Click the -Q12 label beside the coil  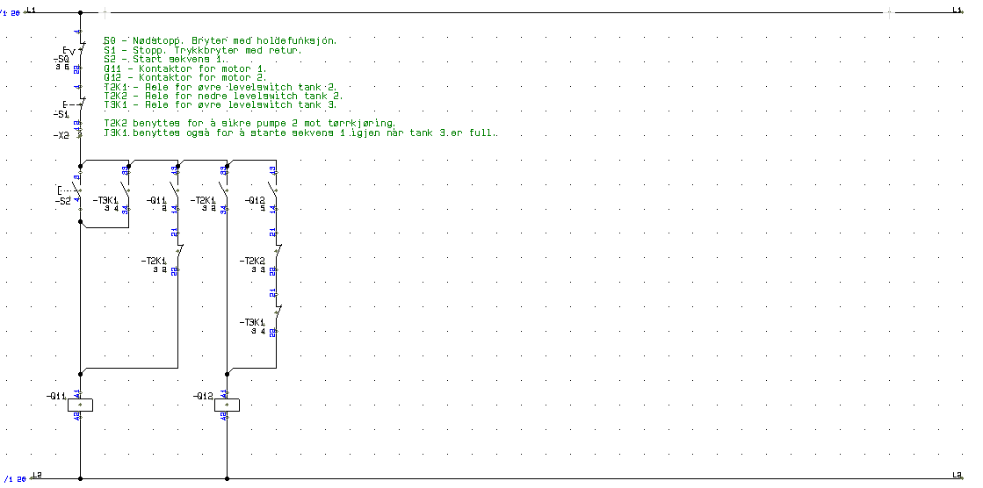(x=203, y=397)
